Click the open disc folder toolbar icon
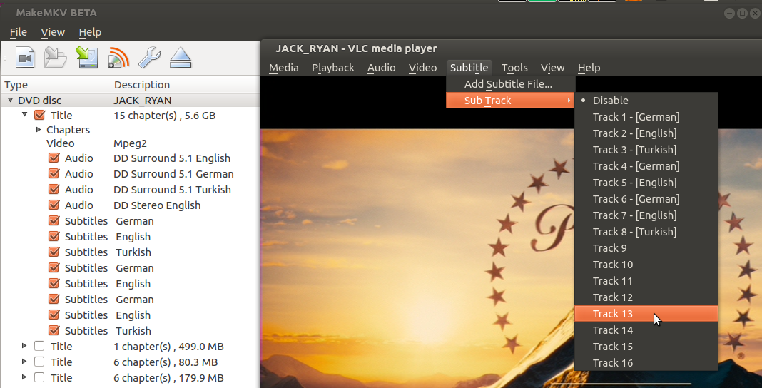 tap(56, 57)
